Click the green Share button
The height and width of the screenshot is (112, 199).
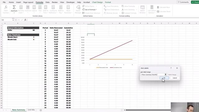[195, 2]
